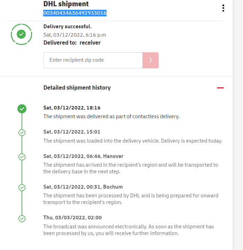The height and width of the screenshot is (250, 243).
Task: Click the Sat 00:31 Bochum timestamp
Action: tap(83, 187)
